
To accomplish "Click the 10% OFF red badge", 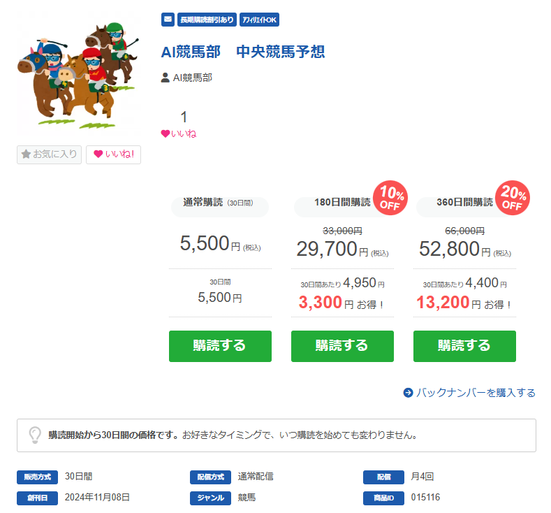I will [390, 198].
